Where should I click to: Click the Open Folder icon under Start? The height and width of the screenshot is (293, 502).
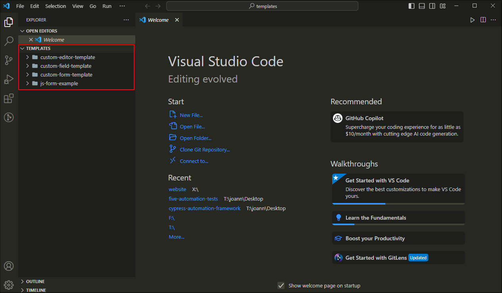point(173,138)
